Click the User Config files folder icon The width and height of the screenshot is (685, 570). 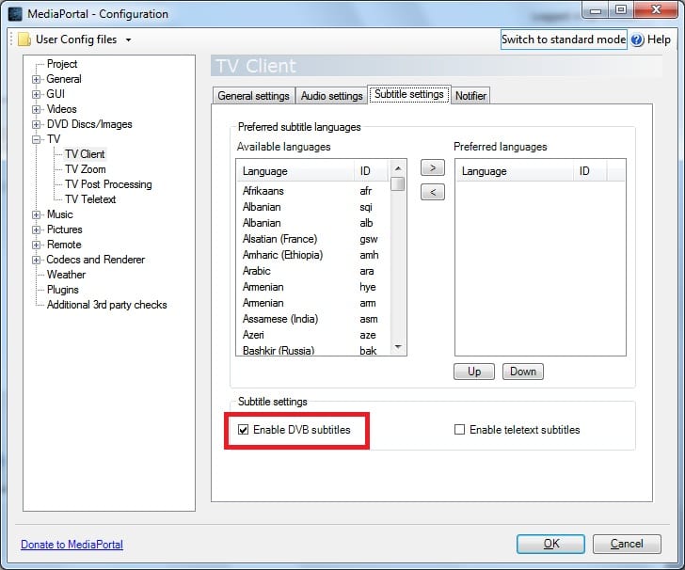pos(24,40)
